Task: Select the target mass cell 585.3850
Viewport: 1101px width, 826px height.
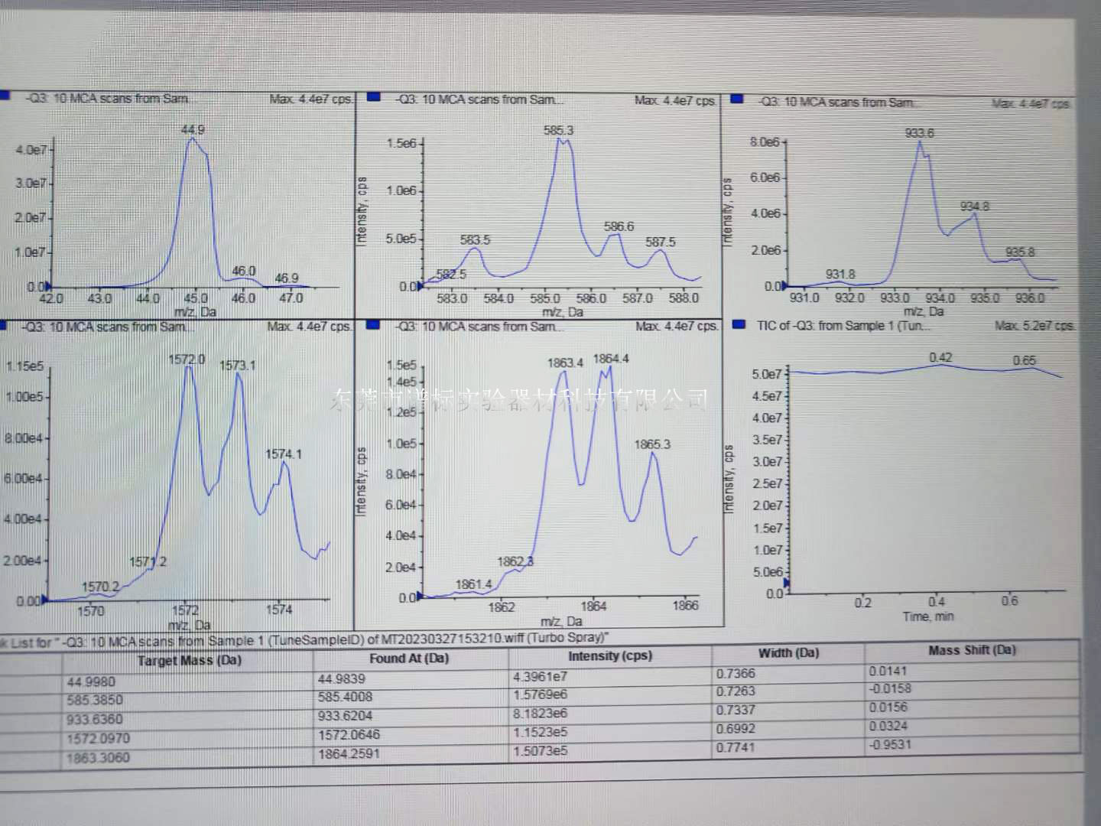Action: pos(95,701)
